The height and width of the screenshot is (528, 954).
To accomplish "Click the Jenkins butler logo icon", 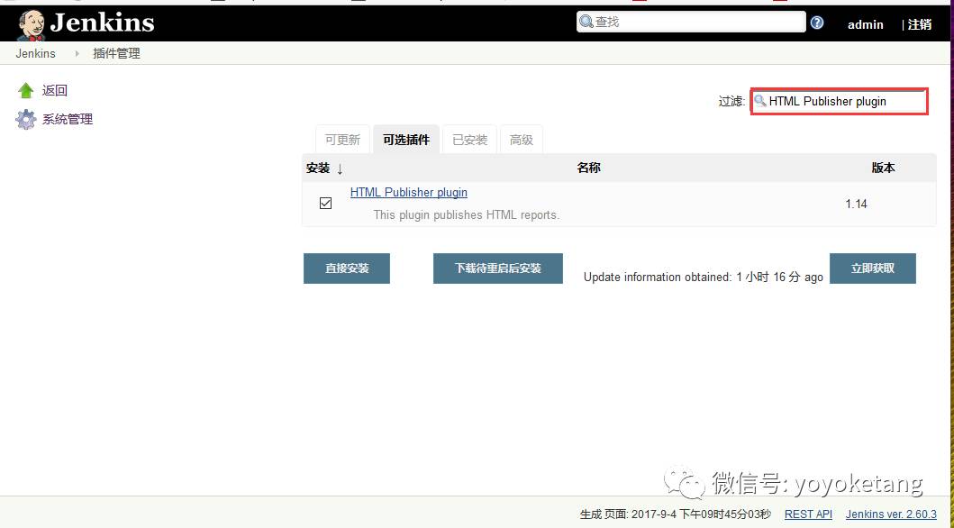I will tap(31, 25).
